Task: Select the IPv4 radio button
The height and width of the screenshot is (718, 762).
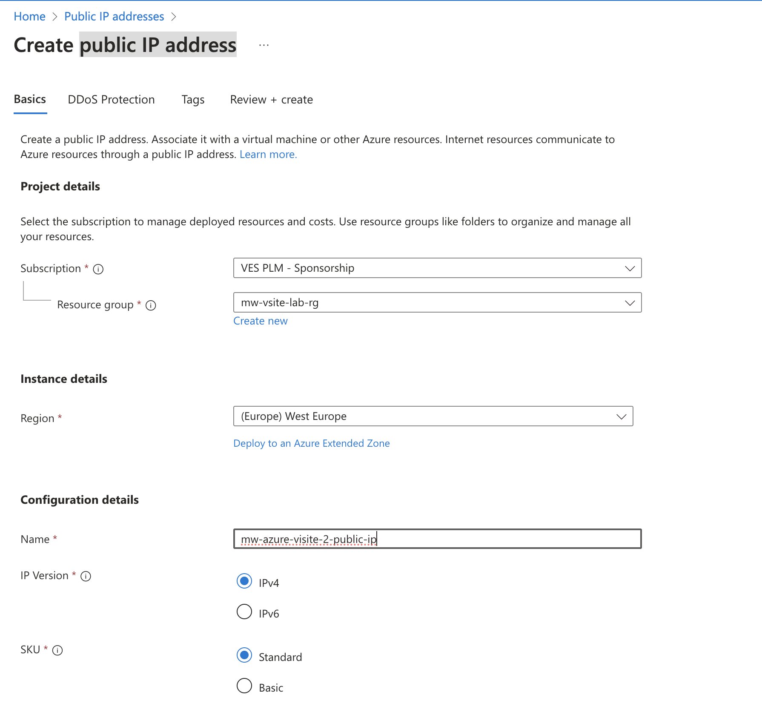Action: [244, 581]
